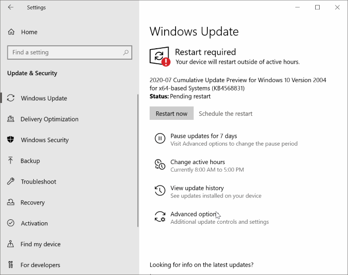Open View update history
Image resolution: width=348 pixels, height=275 pixels.
(197, 188)
